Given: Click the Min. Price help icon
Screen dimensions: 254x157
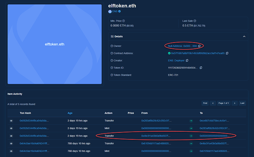Looking at the screenshot, I should (x=124, y=21).
